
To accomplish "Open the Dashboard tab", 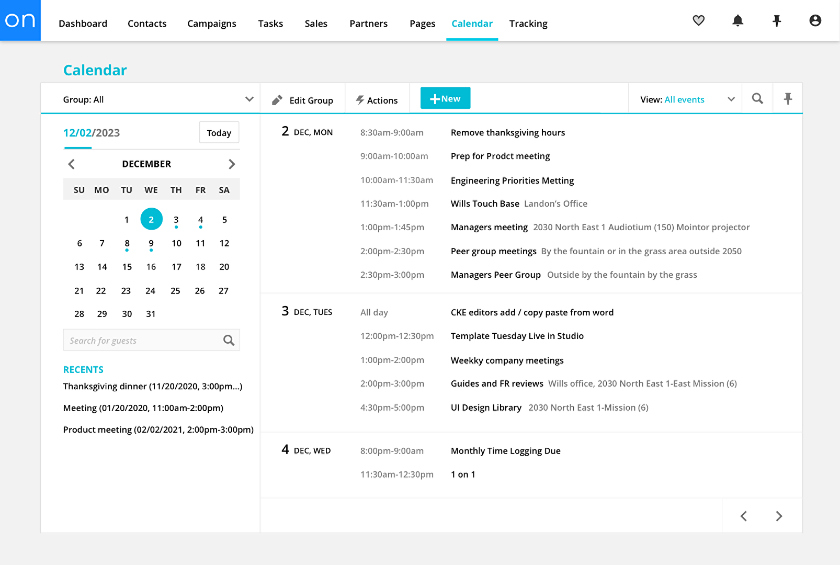I will (83, 24).
